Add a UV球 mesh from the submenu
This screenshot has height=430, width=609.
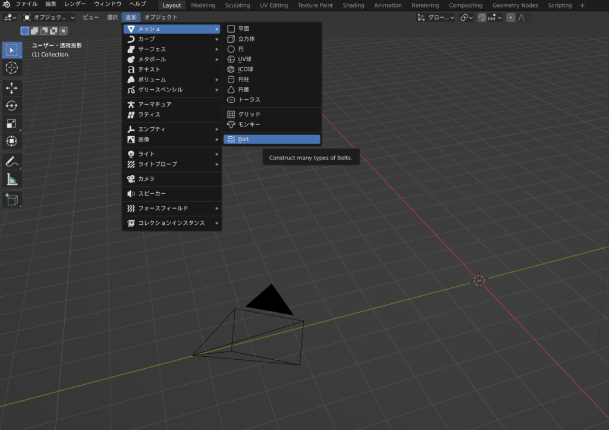click(x=245, y=59)
